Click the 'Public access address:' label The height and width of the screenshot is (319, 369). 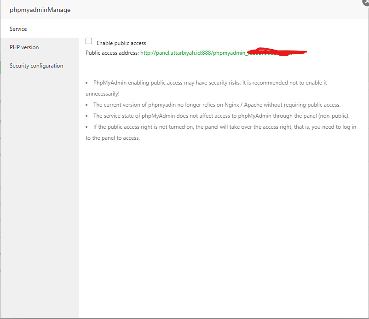112,53
